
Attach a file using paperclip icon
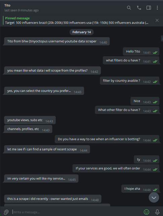click(x=6, y=212)
